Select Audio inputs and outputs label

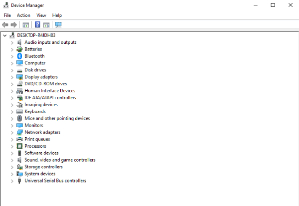click(x=50, y=42)
